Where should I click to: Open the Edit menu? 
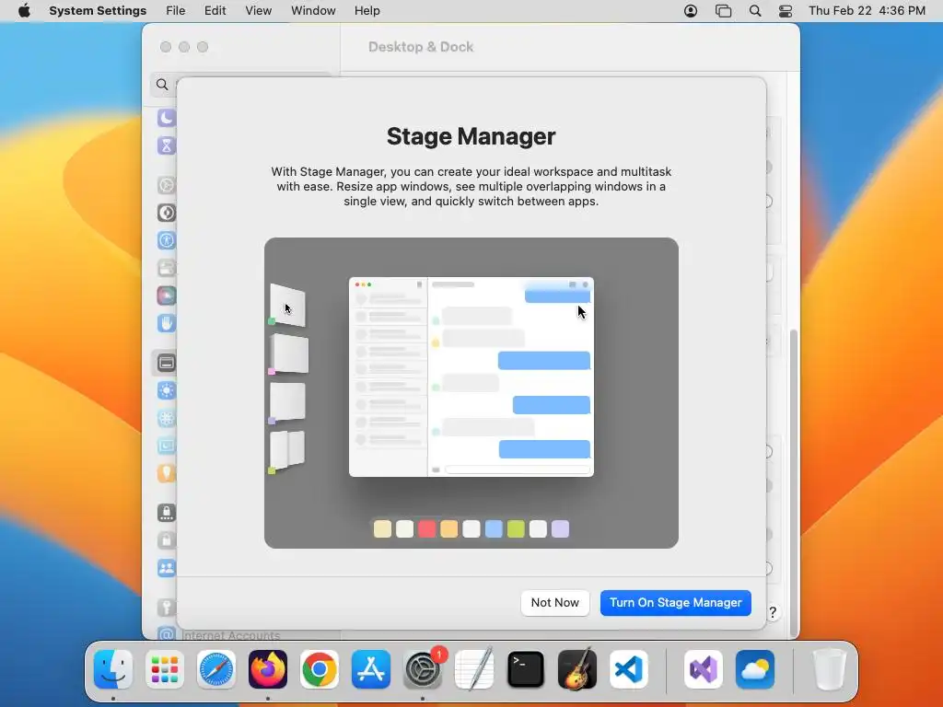(x=215, y=11)
